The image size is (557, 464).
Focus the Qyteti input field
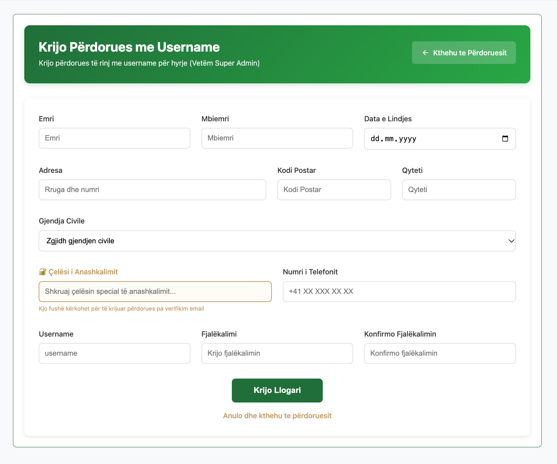coord(459,190)
